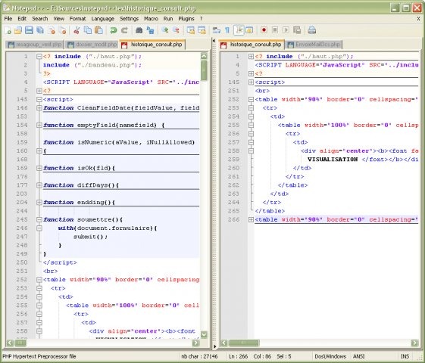The image size is (425, 363).
Task: Open the Language menu
Action: (102, 19)
